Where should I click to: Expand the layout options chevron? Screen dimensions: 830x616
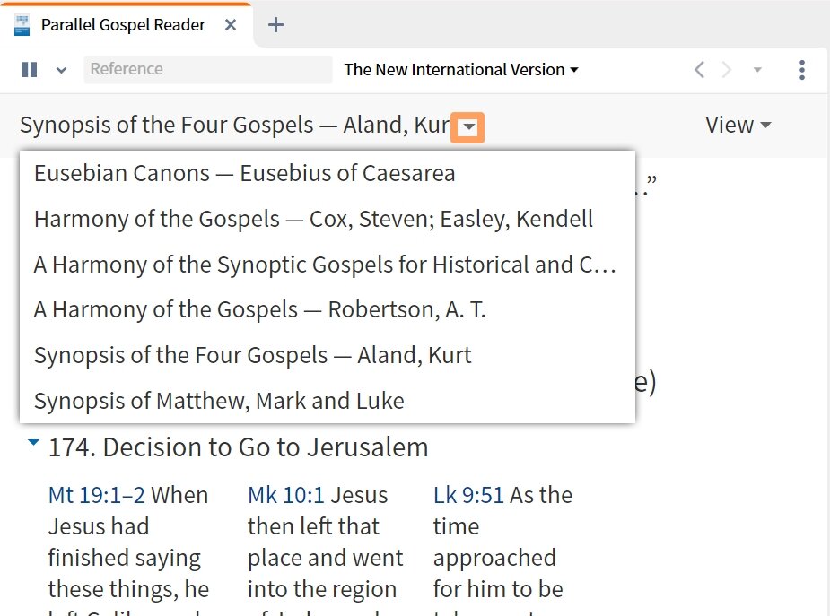click(x=61, y=70)
